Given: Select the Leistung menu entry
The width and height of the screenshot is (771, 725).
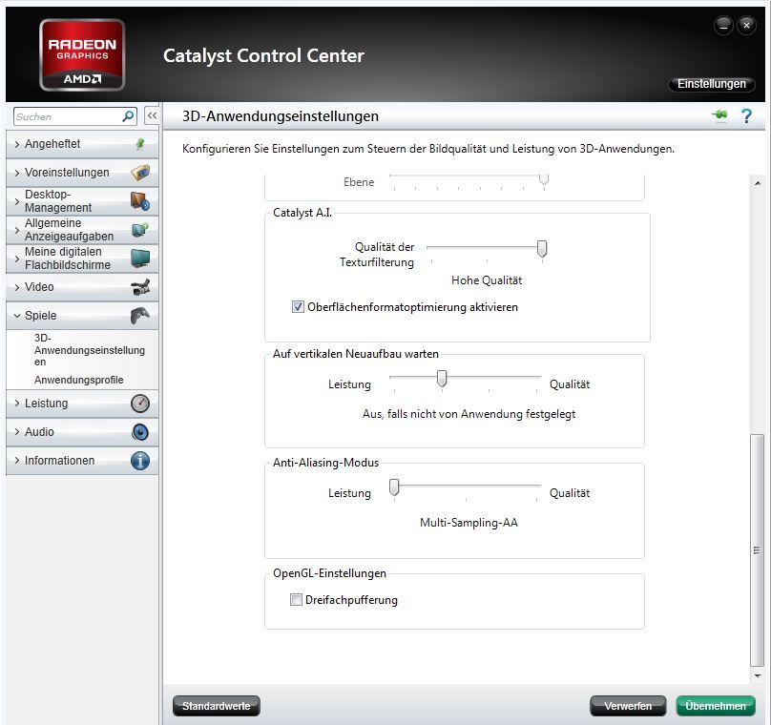Looking at the screenshot, I should click(82, 404).
